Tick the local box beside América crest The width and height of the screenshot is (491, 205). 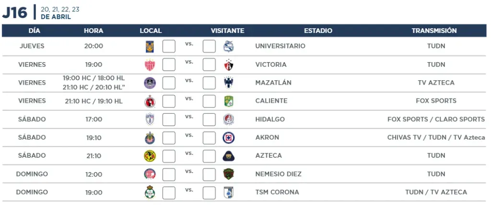(x=169, y=156)
